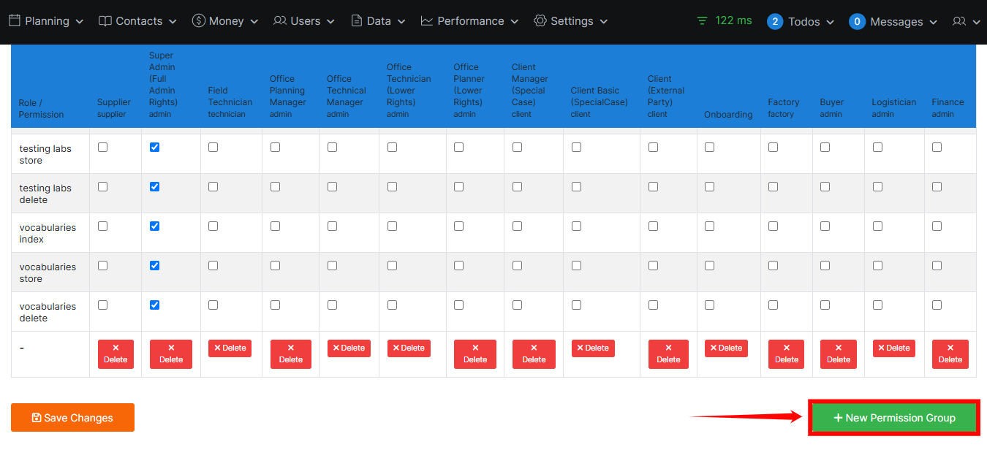This screenshot has height=458, width=987.
Task: Open the Todos dropdown arrow
Action: coord(830,23)
